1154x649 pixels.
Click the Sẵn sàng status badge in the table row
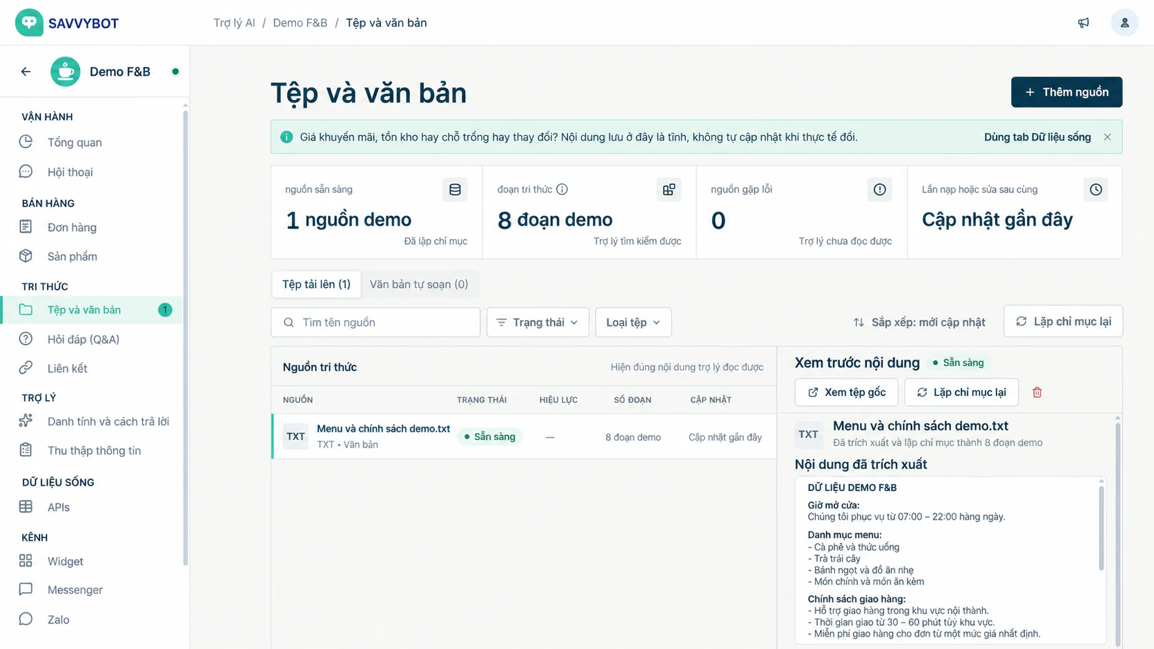(x=489, y=437)
